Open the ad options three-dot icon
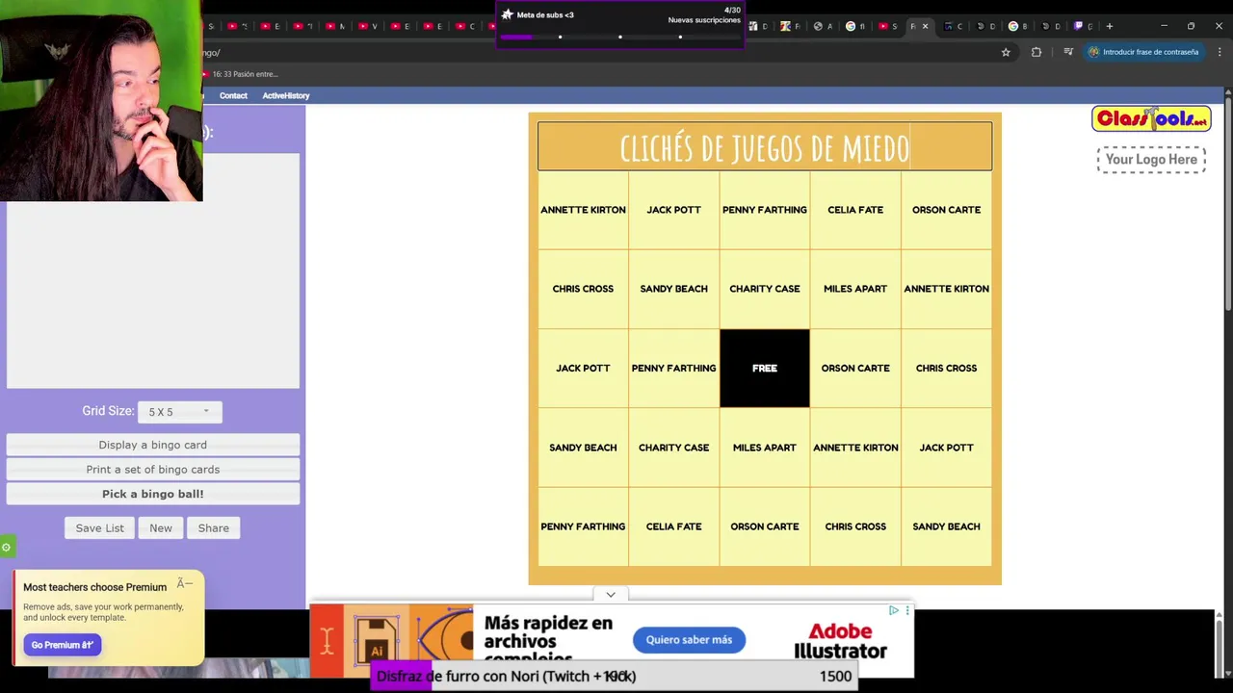1233x693 pixels. coord(906,610)
